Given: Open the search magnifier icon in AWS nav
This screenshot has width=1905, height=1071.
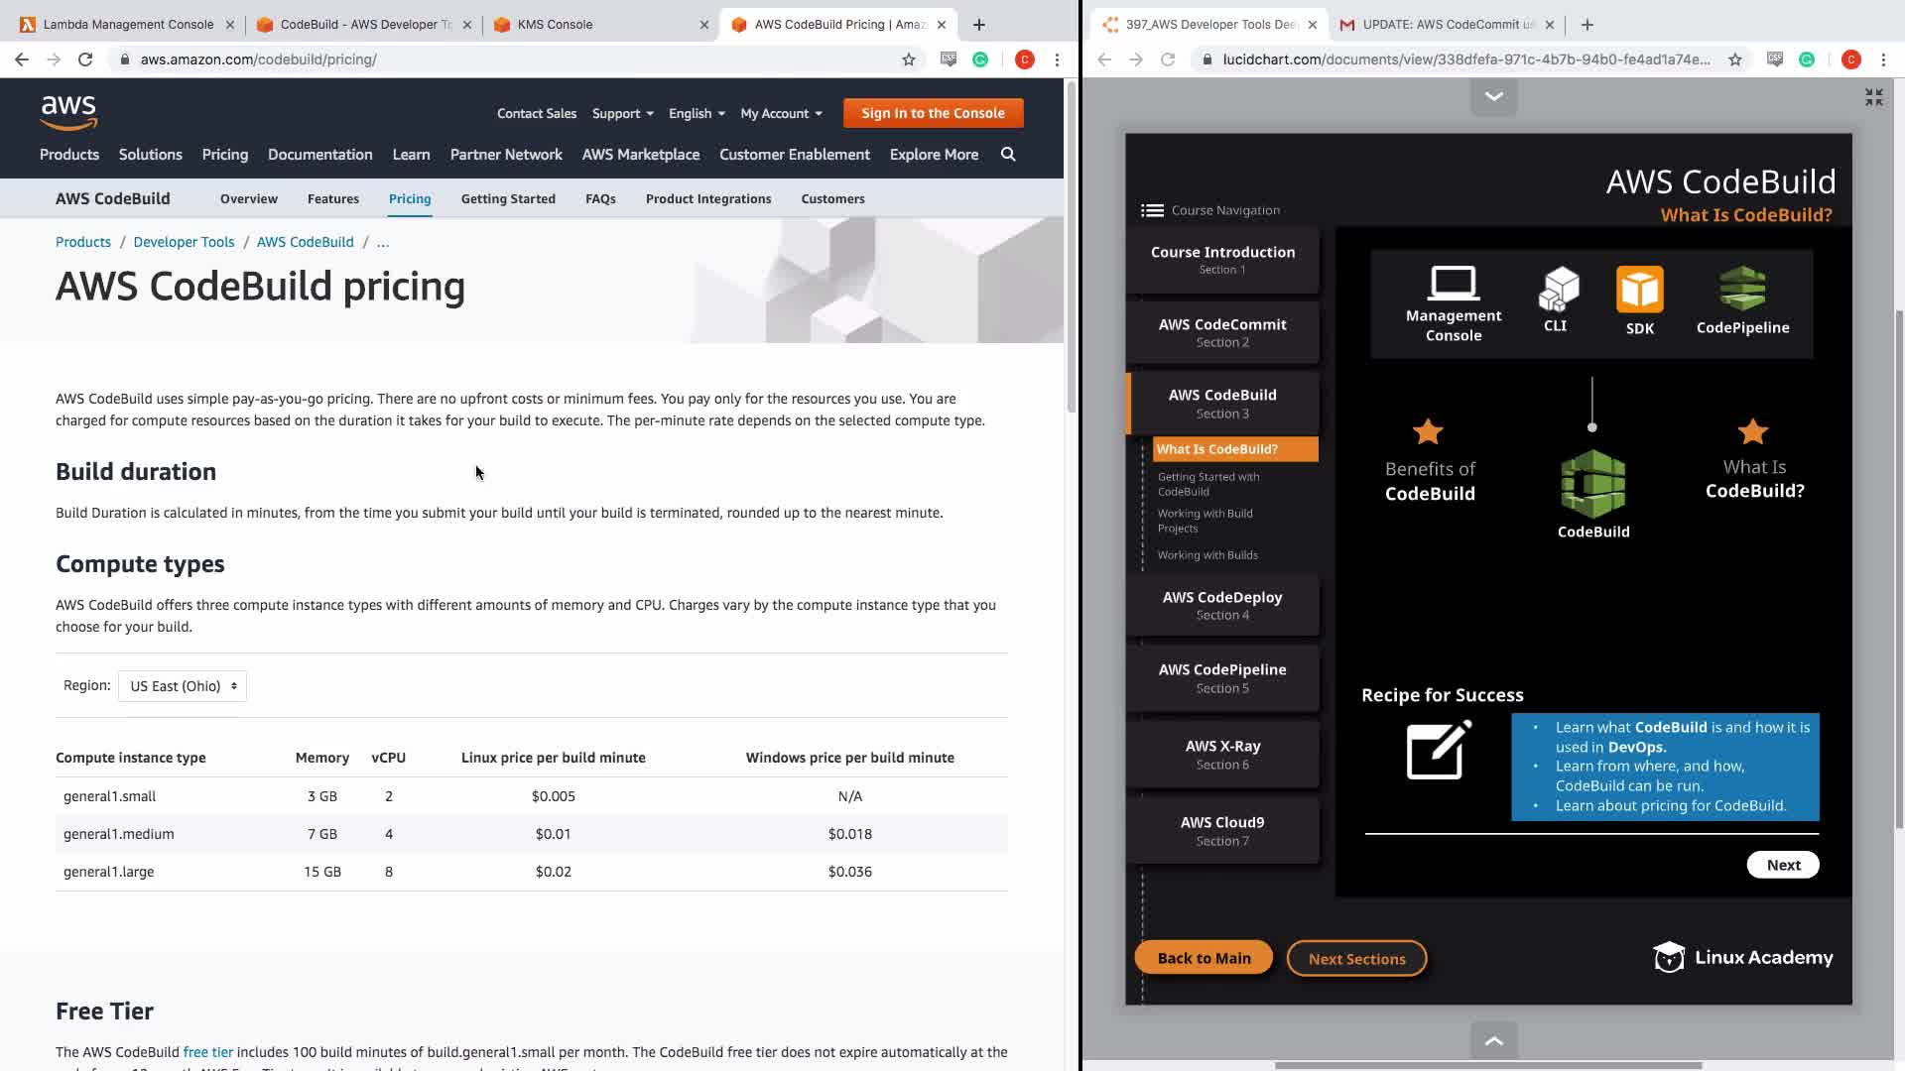Looking at the screenshot, I should point(1008,155).
